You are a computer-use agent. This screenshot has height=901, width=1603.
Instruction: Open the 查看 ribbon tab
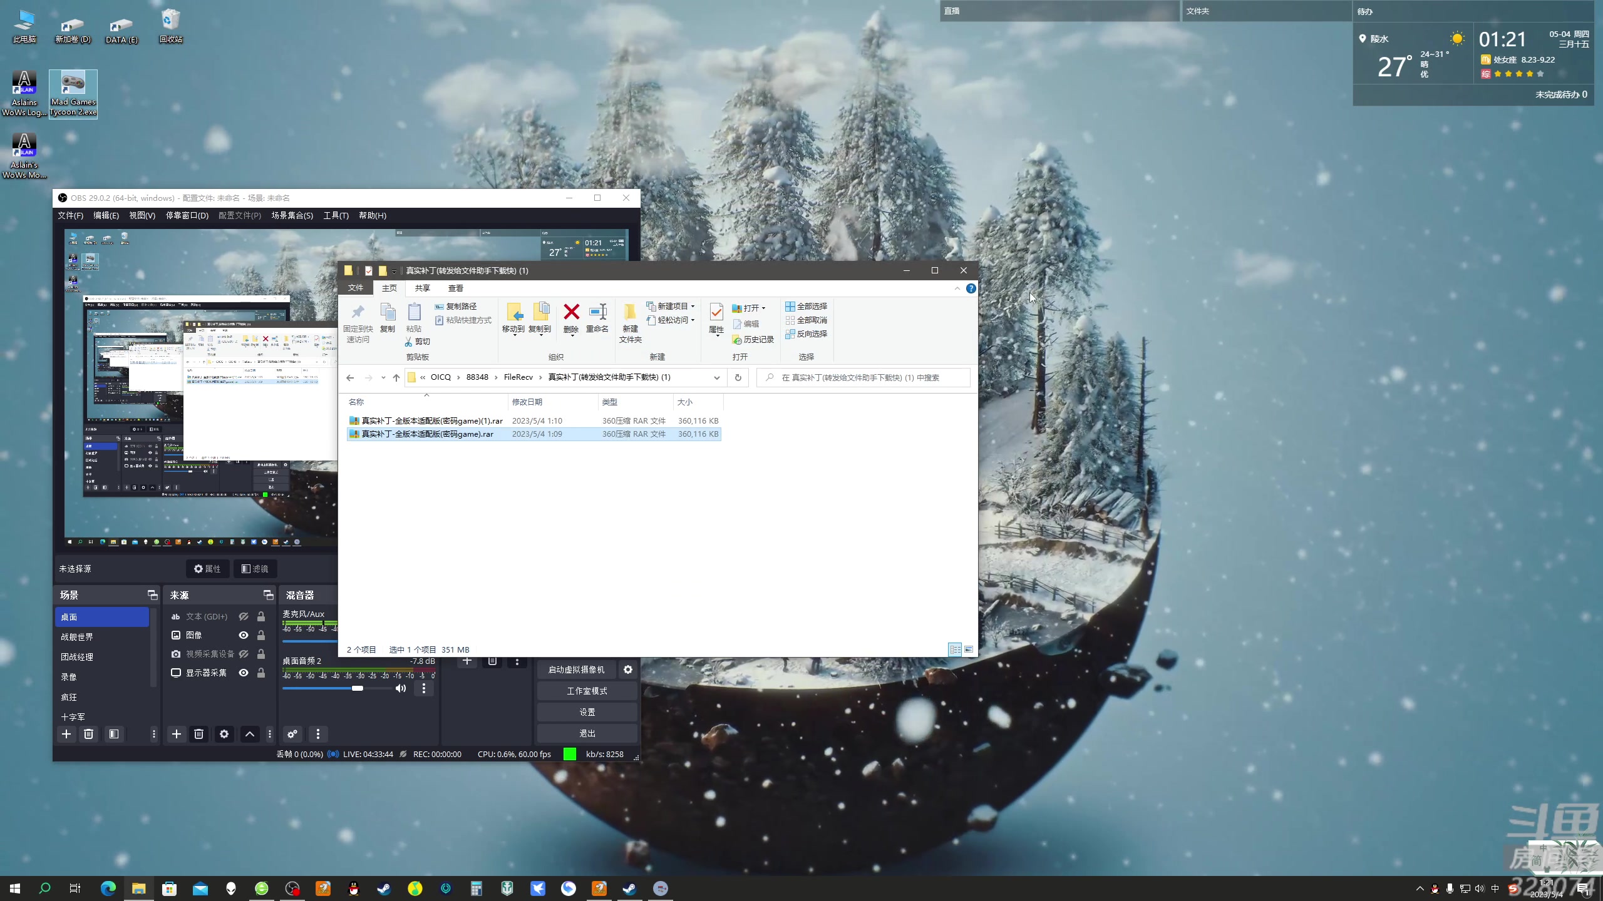pos(455,288)
